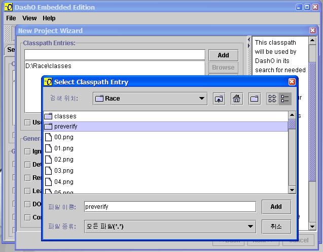This screenshot has width=323, height=252.
Task: Toggle the checkbox beginning with Re
Action: [27, 178]
